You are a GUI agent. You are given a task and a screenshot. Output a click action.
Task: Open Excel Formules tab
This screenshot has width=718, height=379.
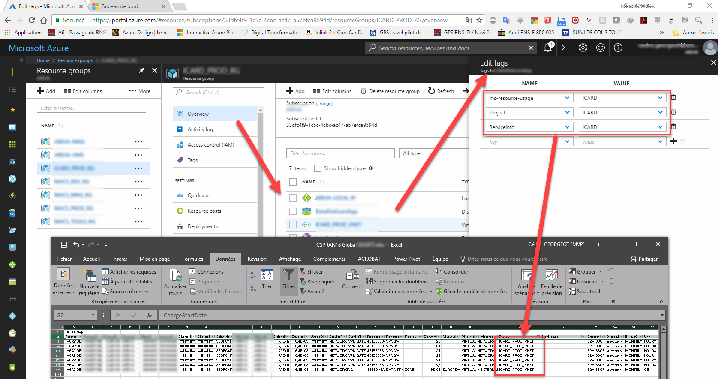pyautogui.click(x=192, y=259)
